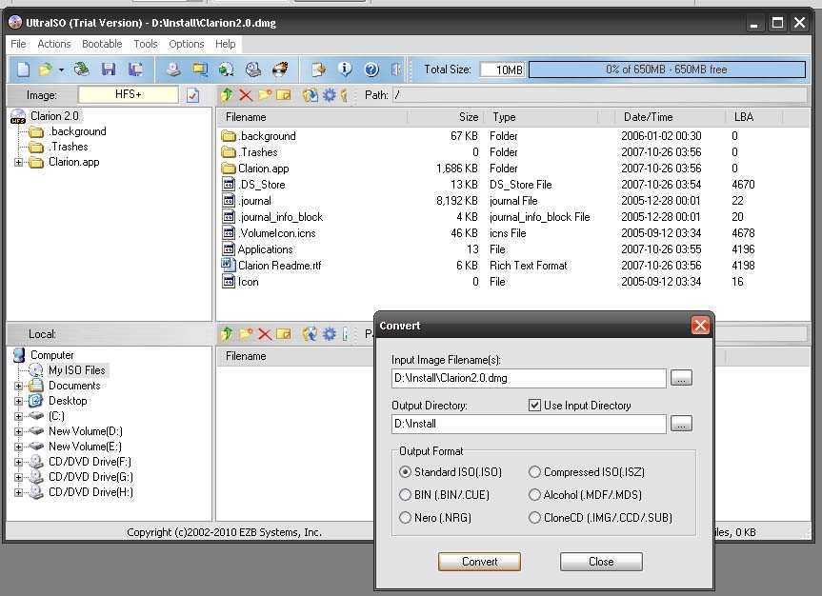This screenshot has width=822, height=596.
Task: Select the Nero (.NRG) output format
Action: 405,518
